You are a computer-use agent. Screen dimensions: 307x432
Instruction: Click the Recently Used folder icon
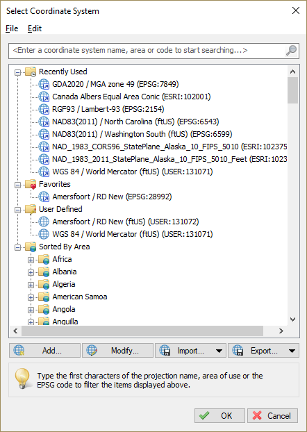tap(31, 72)
